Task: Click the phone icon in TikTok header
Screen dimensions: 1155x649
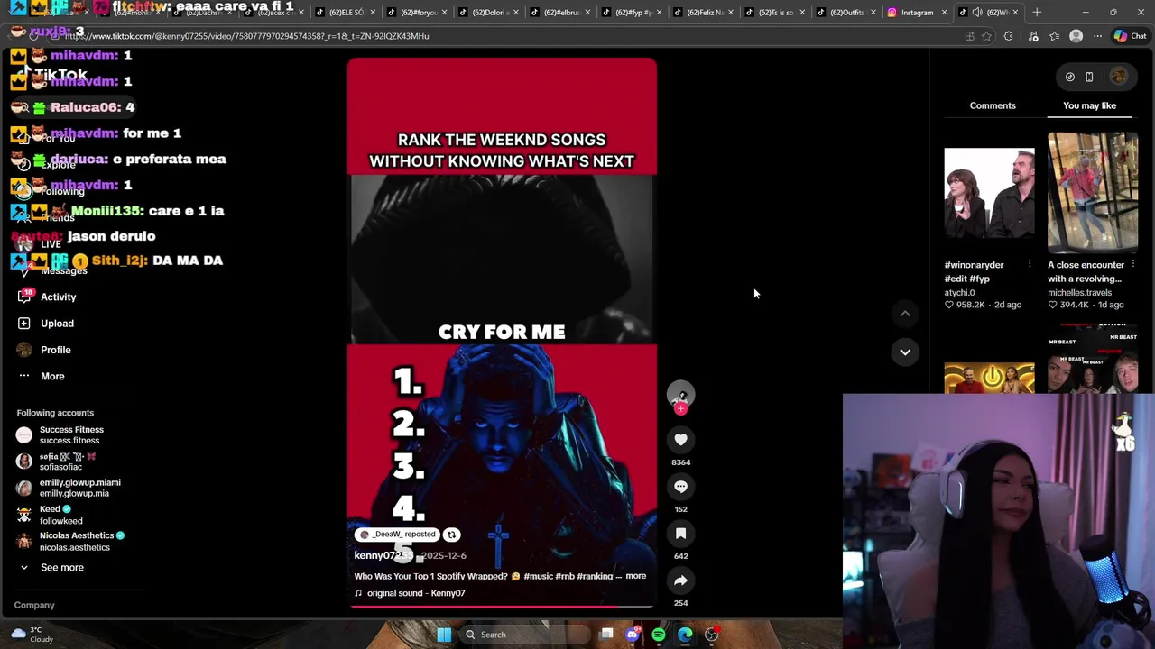Action: point(1089,78)
